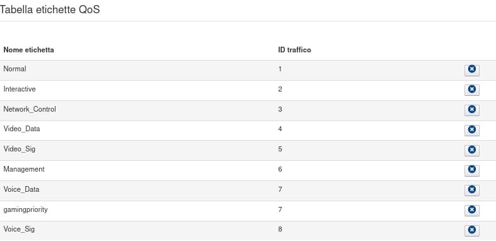Remove the Interactive QoS label
This screenshot has width=496, height=241.
pyautogui.click(x=471, y=90)
